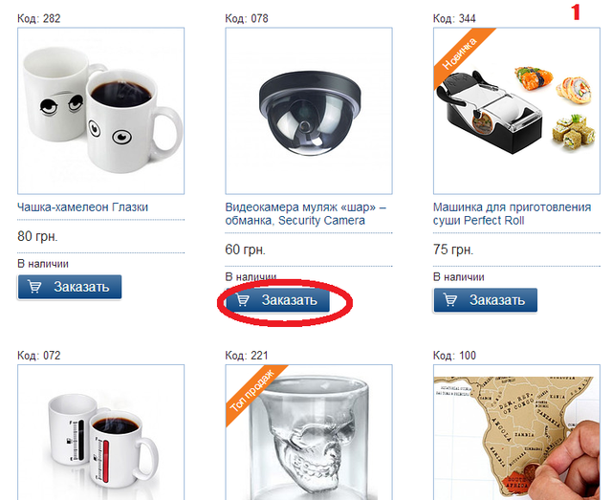Click the Код: 078 product code label

pos(247,18)
